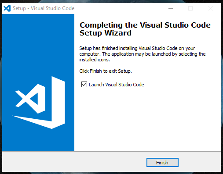This screenshot has height=174, width=223.
Task: Uncheck the Launch Visual Studio Code checkbox
Action: point(84,85)
